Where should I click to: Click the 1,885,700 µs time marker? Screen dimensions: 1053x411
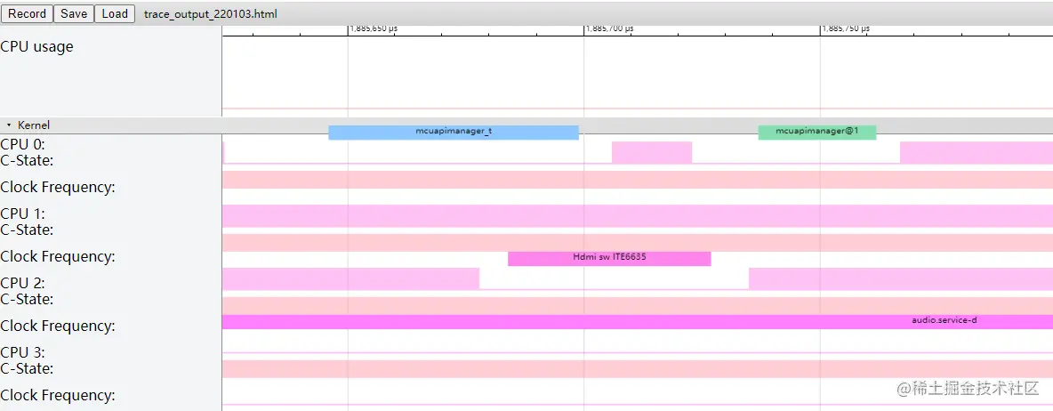click(610, 28)
